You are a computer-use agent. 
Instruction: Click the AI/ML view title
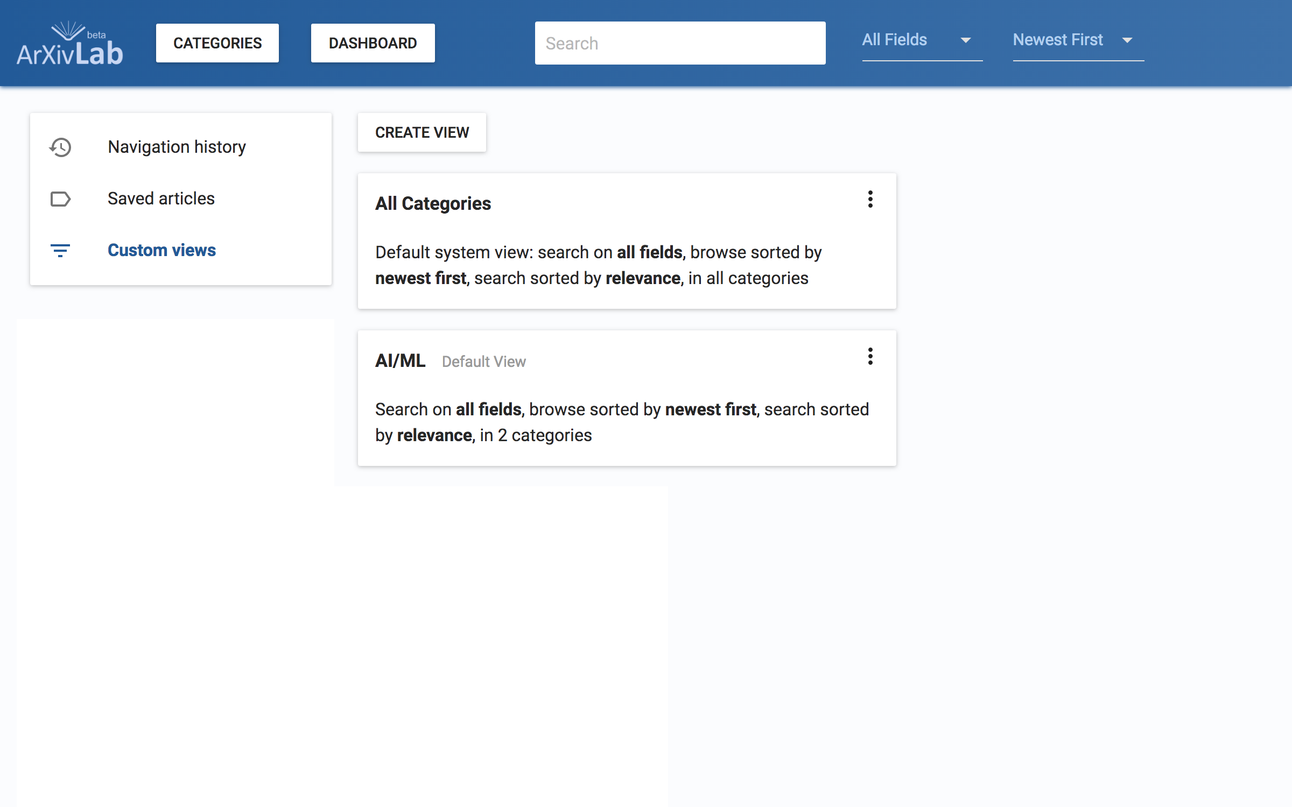point(401,360)
